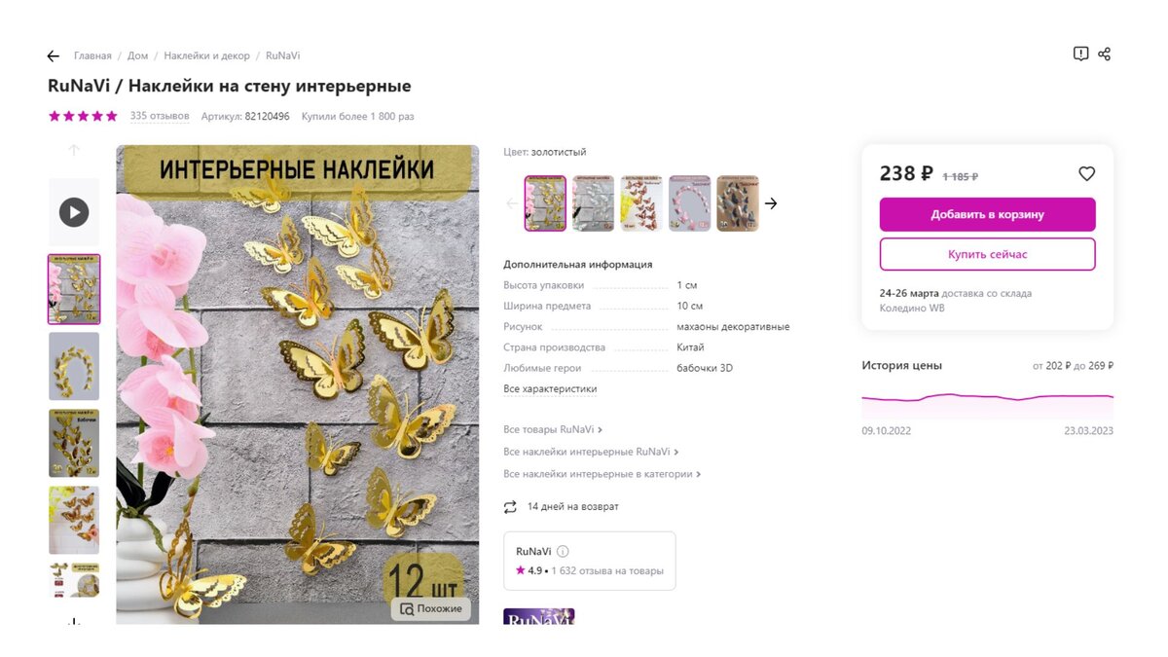The height and width of the screenshot is (657, 1168).
Task: Open the share icon menu
Action: [x=1104, y=55]
